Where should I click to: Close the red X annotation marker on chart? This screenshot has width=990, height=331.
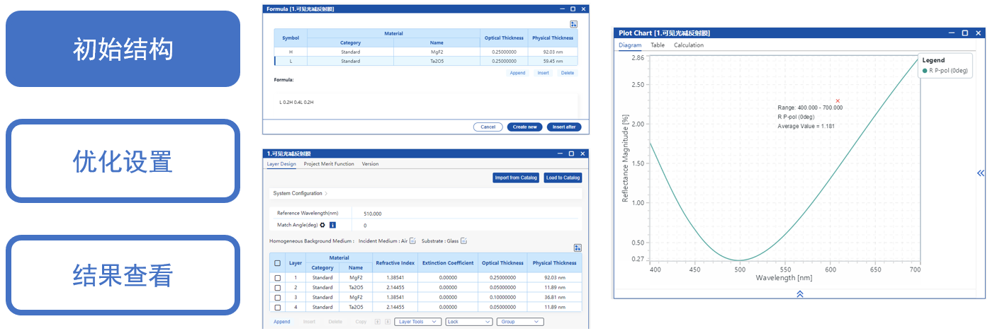838,101
